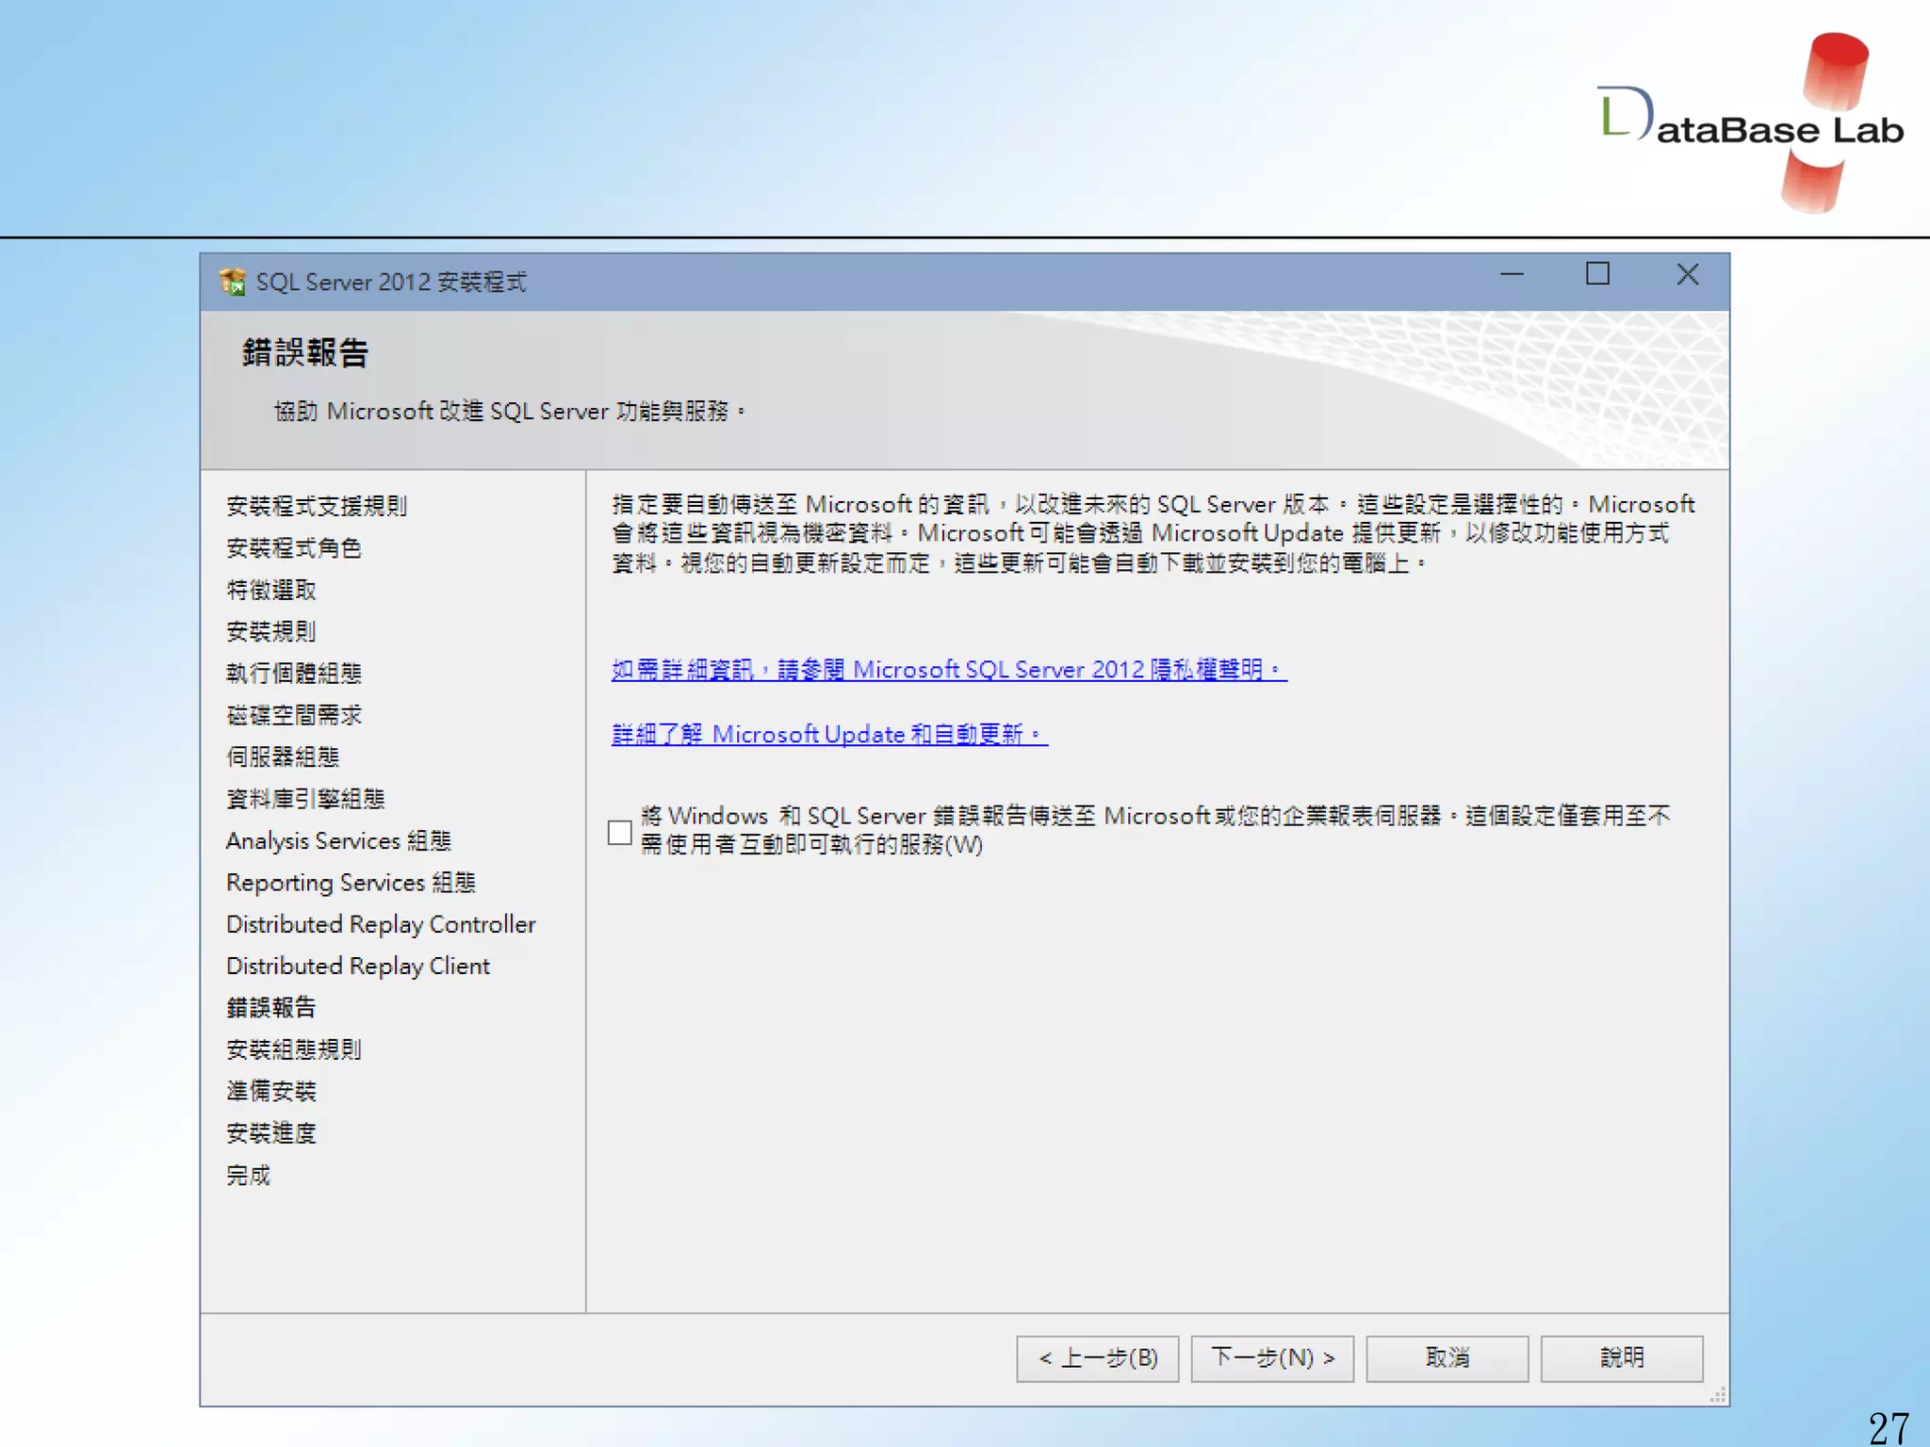1930x1447 pixels.
Task: Select Analysis Services 組態 step
Action: click(x=338, y=840)
